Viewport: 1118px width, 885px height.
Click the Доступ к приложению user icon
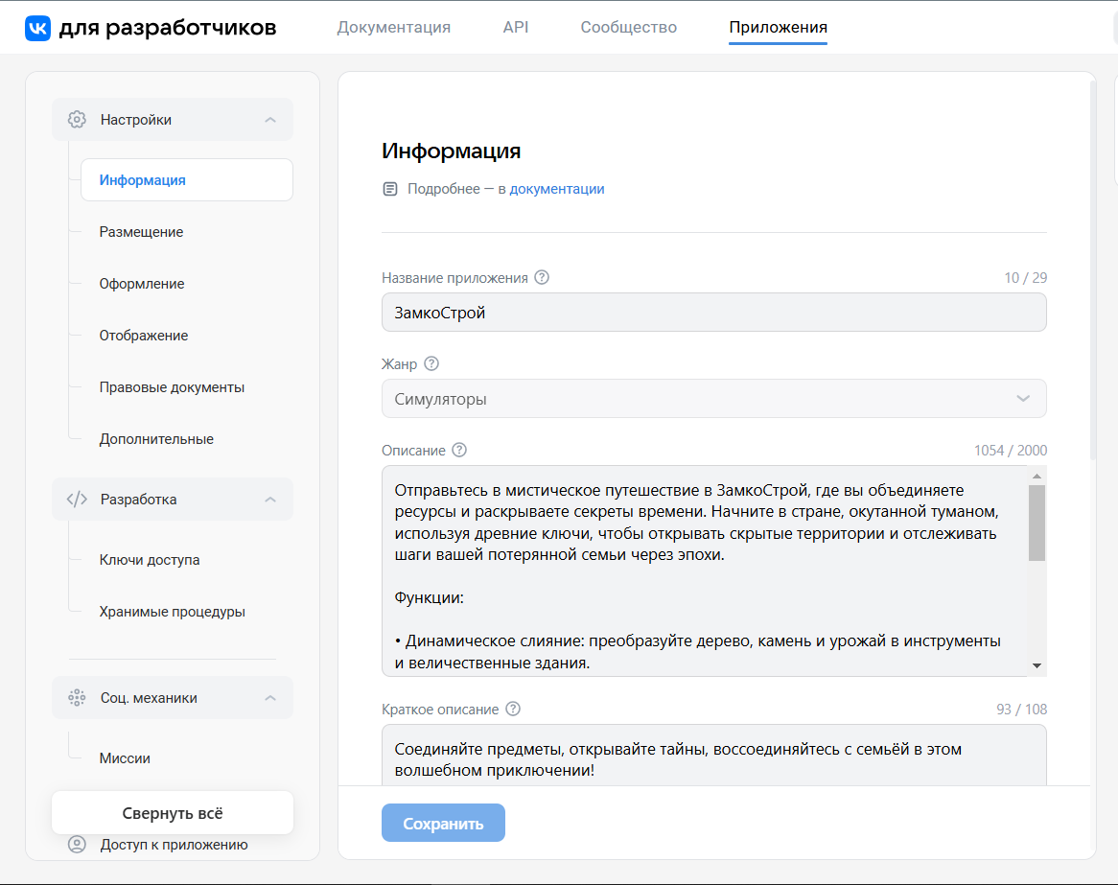[x=77, y=845]
